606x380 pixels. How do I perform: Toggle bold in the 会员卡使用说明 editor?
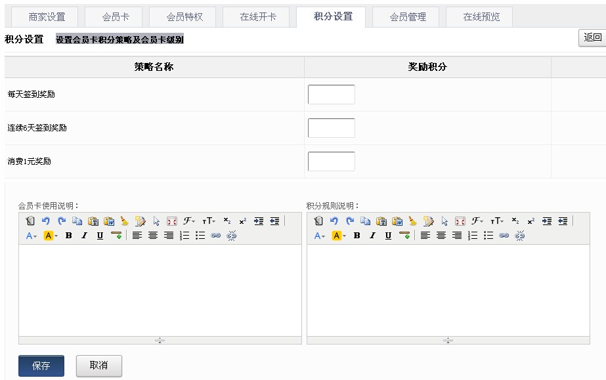68,236
